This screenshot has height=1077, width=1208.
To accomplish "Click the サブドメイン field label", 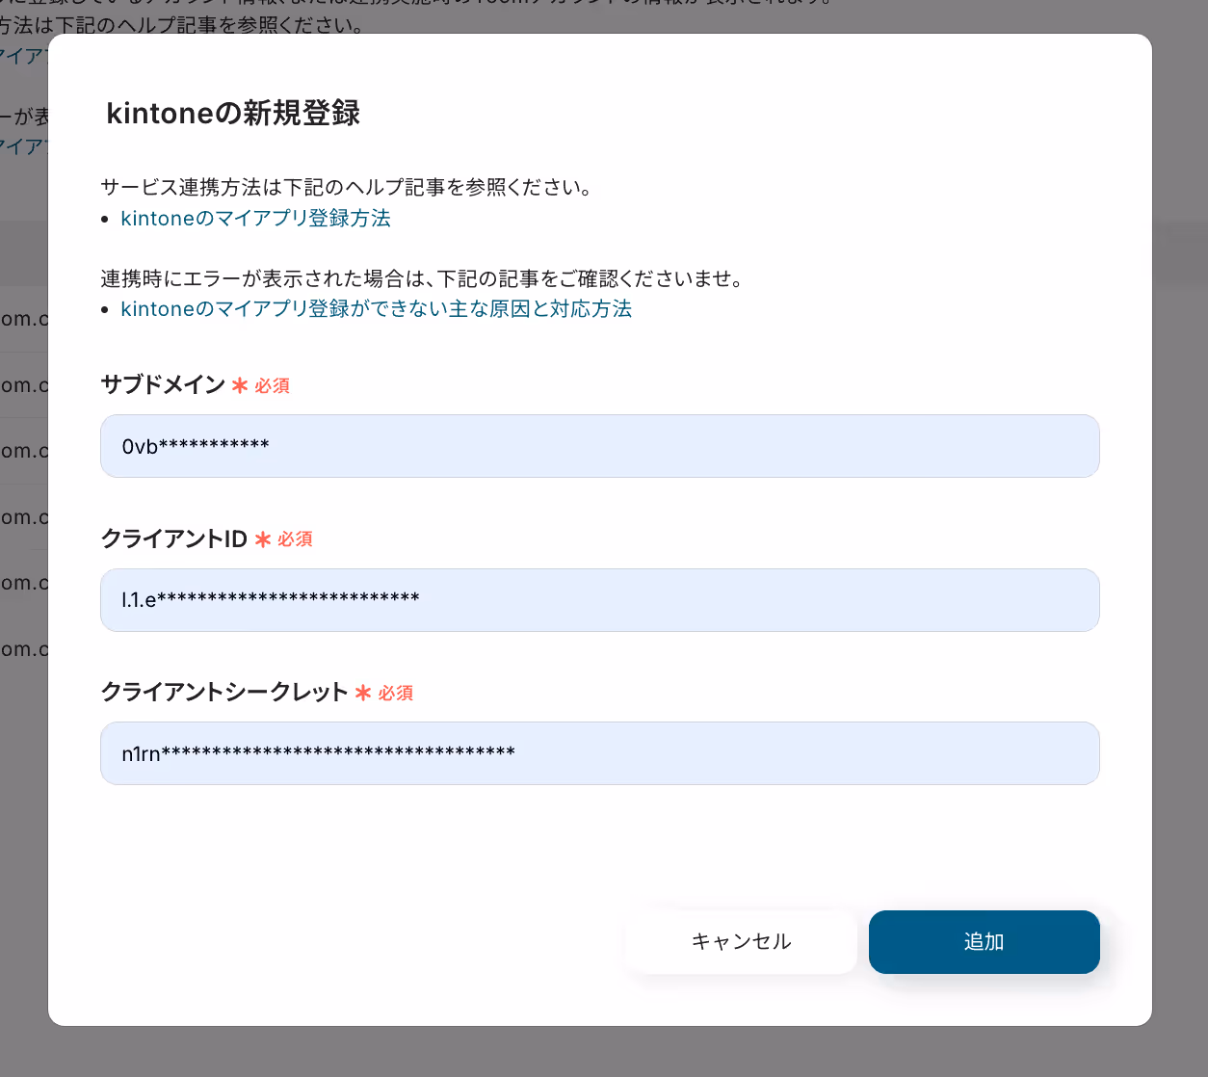I will pos(163,384).
